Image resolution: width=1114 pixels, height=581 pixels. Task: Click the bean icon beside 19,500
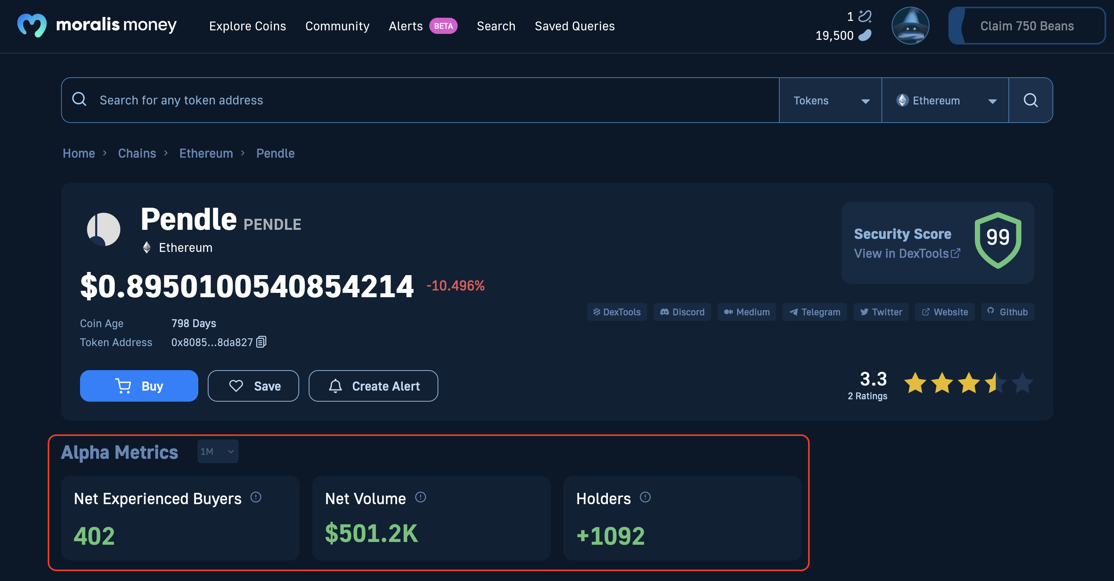point(864,35)
